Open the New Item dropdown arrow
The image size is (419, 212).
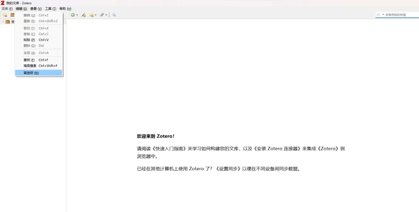tap(77, 15)
